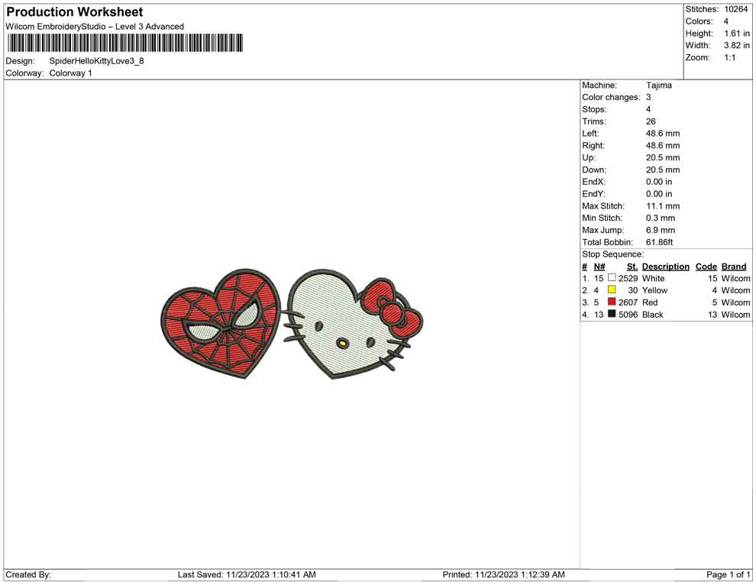Click the Spider-Man heart embroidery design
756x582 pixels.
221,323
